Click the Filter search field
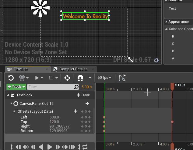 pos(51,87)
